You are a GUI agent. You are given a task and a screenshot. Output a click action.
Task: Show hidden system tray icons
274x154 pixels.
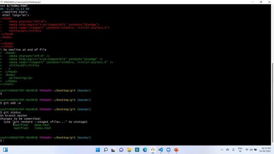(x=222, y=150)
